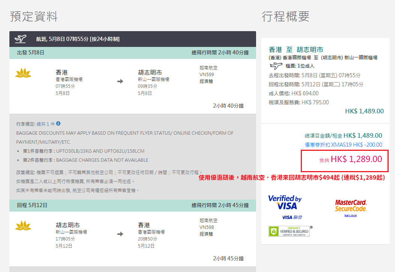Click the 回程 5月12日 label

pyautogui.click(x=32, y=205)
